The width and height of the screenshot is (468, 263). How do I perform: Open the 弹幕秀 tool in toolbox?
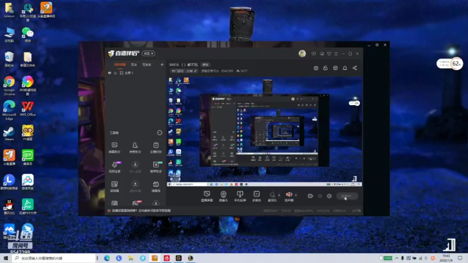point(156,186)
